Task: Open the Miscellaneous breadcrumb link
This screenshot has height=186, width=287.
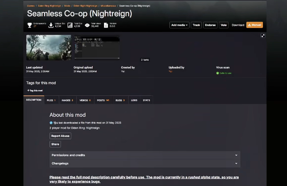Action: [x=108, y=6]
